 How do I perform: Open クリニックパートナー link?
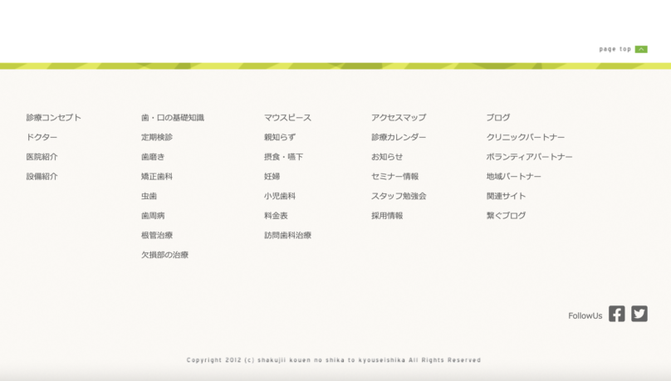tap(526, 137)
